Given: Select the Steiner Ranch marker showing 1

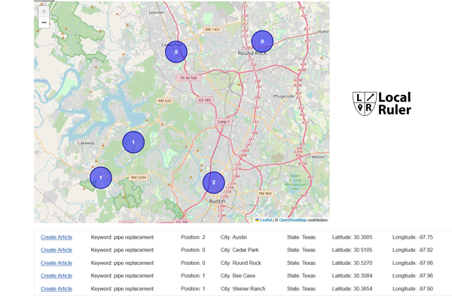Looking at the screenshot, I should 133,142.
